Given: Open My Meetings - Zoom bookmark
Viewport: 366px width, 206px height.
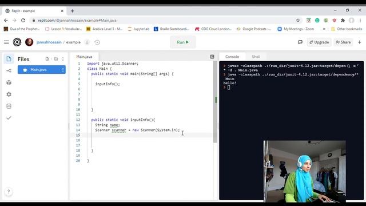Looking at the screenshot, I should [x=296, y=29].
